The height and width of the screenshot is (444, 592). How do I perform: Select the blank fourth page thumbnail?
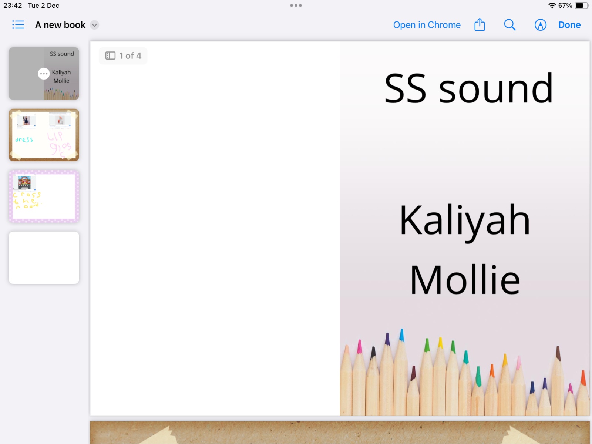[44, 258]
